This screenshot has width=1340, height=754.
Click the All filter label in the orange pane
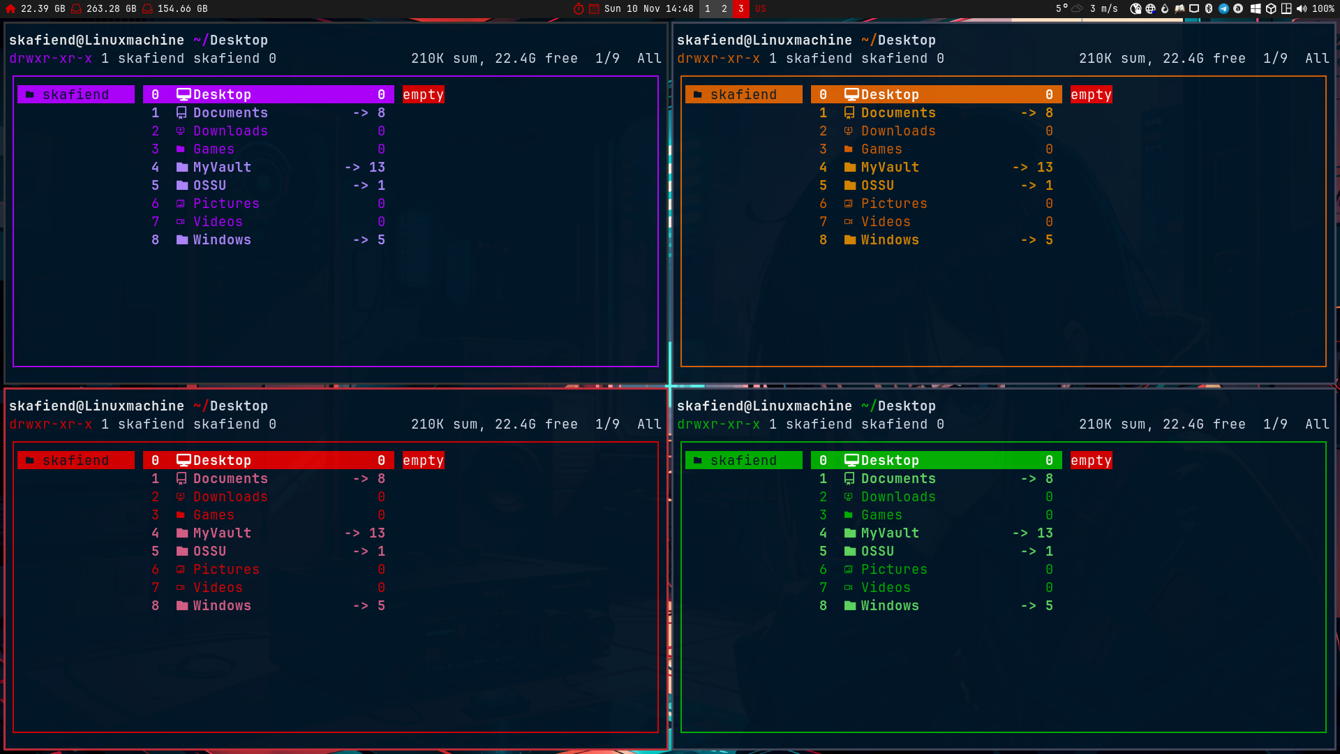point(1318,59)
